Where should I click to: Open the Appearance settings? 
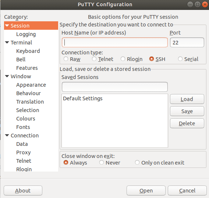pos(31,85)
